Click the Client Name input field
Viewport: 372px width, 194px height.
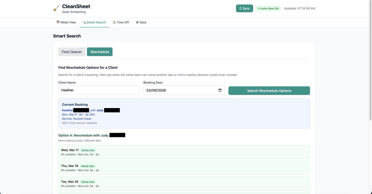(99, 90)
